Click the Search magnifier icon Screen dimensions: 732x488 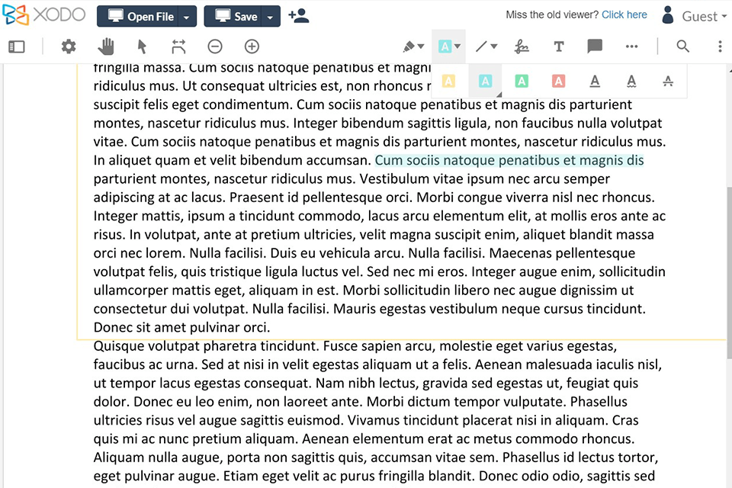click(x=682, y=47)
